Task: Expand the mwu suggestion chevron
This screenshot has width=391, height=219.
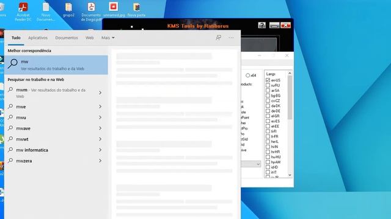Action: [100, 117]
